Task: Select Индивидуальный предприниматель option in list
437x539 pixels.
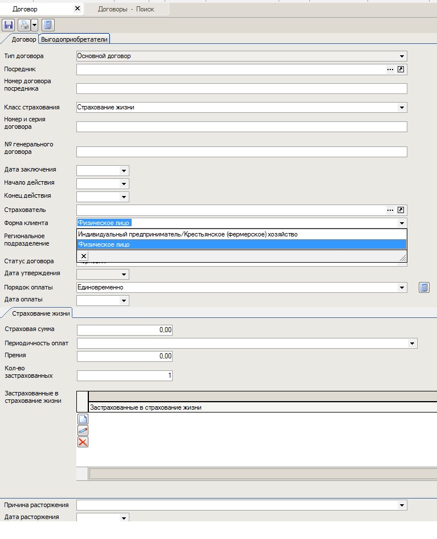Action: [x=187, y=234]
